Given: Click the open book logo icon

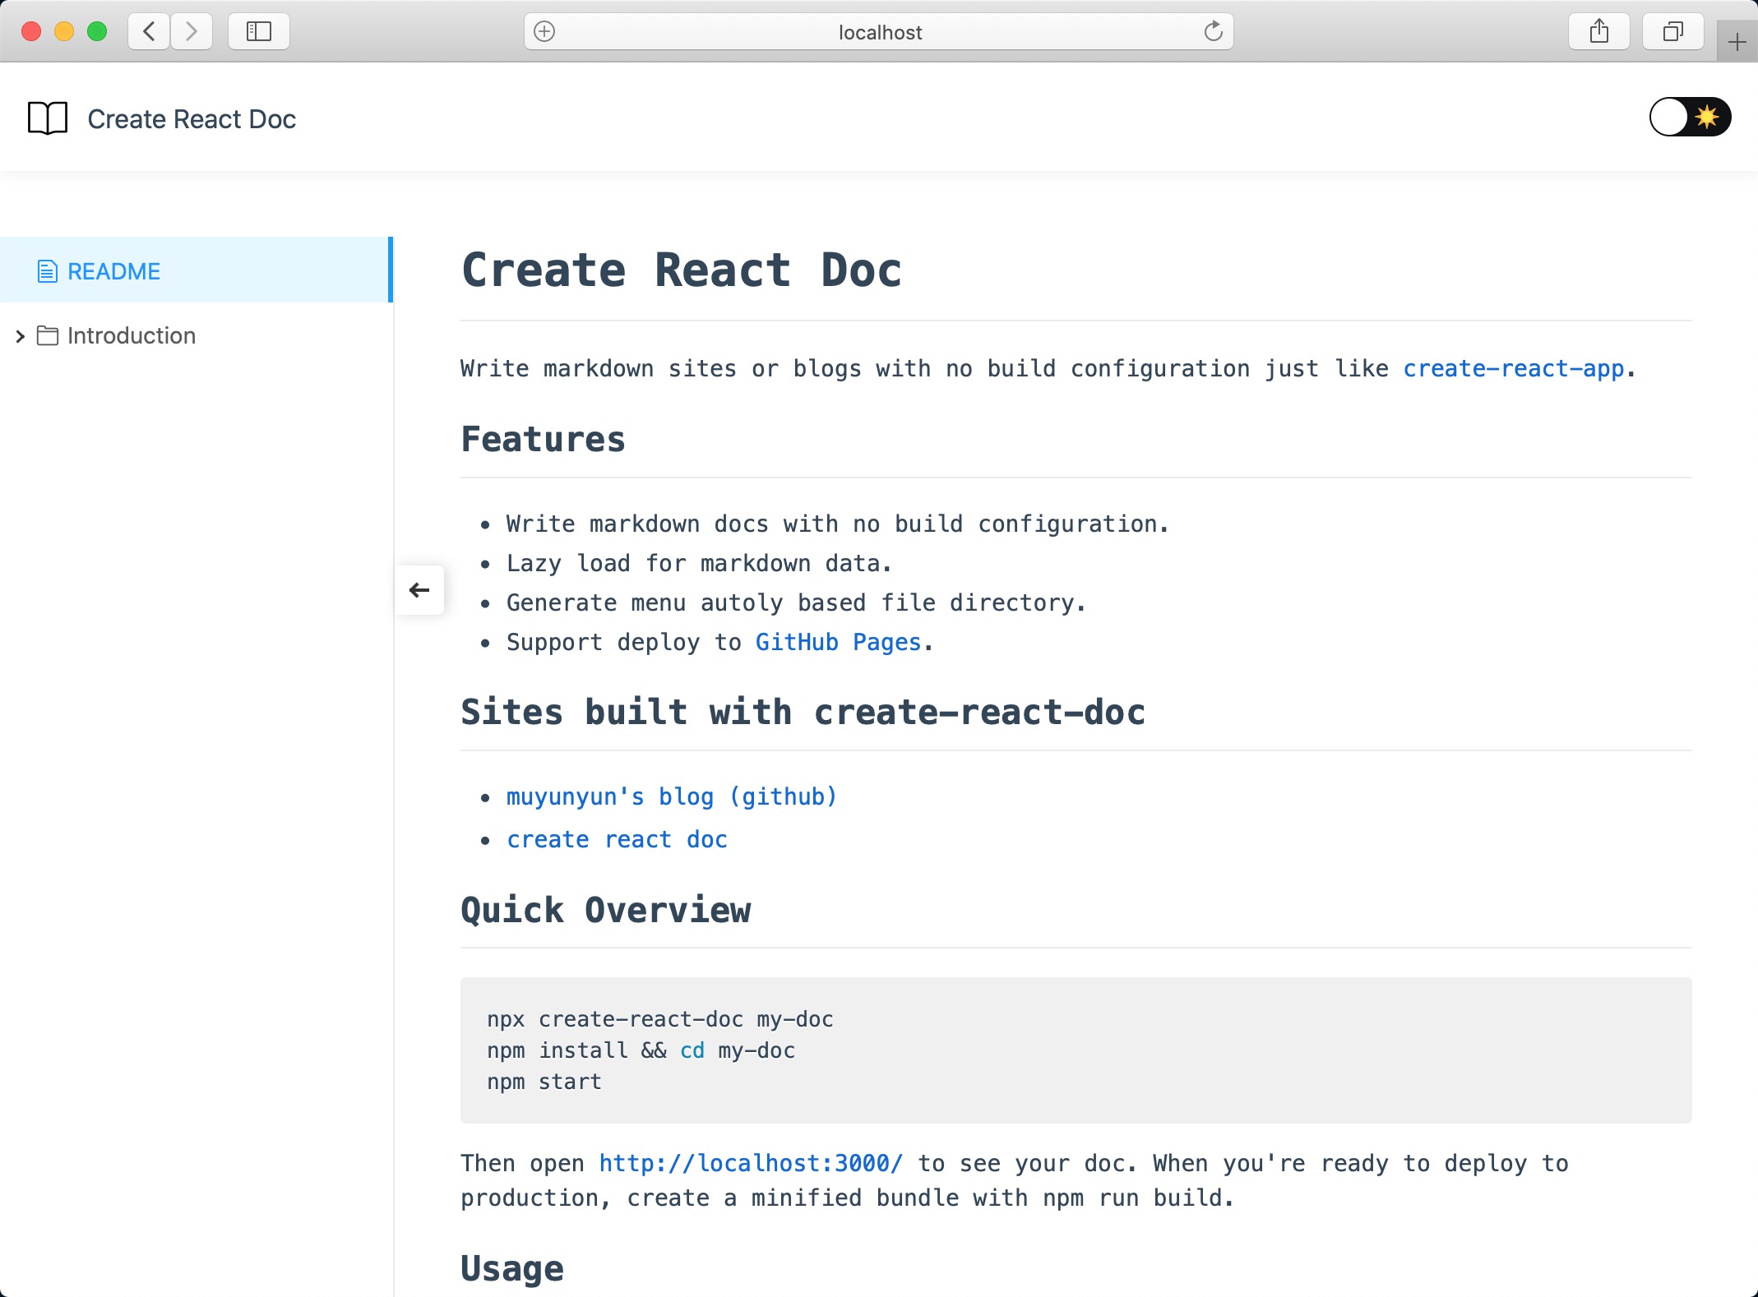Looking at the screenshot, I should [x=48, y=118].
